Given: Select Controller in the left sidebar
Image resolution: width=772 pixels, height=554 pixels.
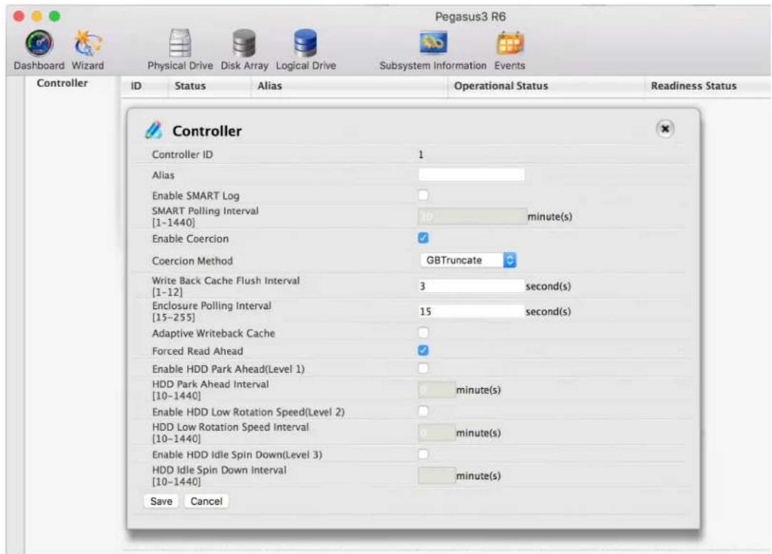Looking at the screenshot, I should click(62, 83).
